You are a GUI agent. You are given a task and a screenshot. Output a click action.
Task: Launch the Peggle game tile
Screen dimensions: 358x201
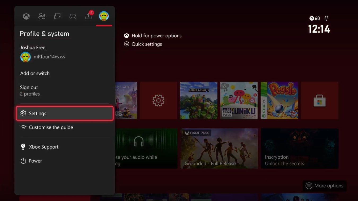pyautogui.click(x=279, y=100)
